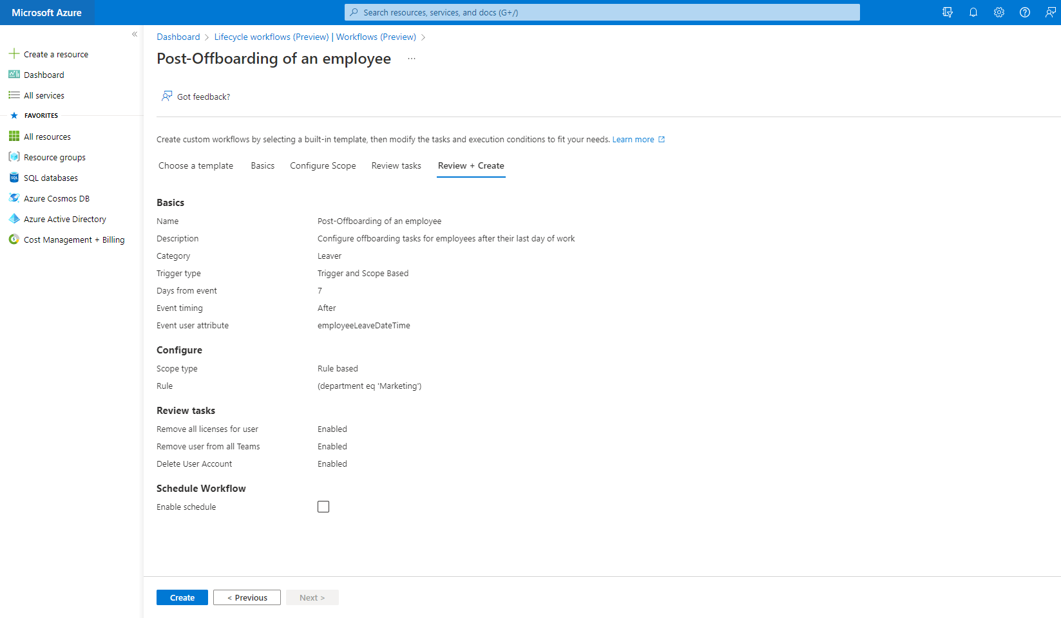Open Azure Cosmos DB from favorites
This screenshot has height=618, width=1061.
pyautogui.click(x=57, y=199)
